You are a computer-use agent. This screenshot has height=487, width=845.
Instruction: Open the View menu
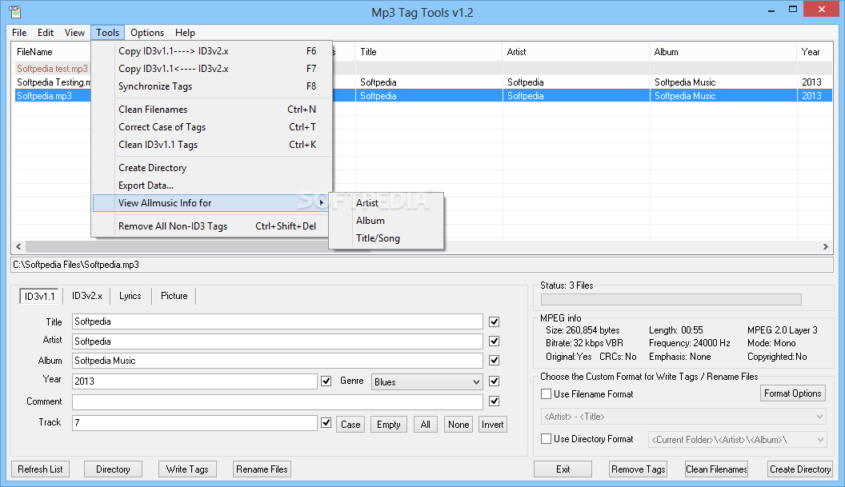click(74, 33)
